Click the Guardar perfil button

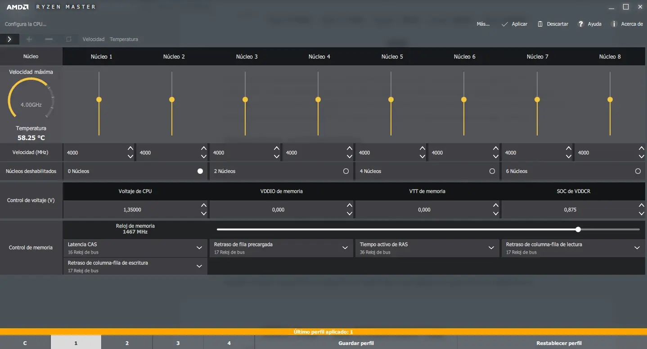[x=356, y=343]
